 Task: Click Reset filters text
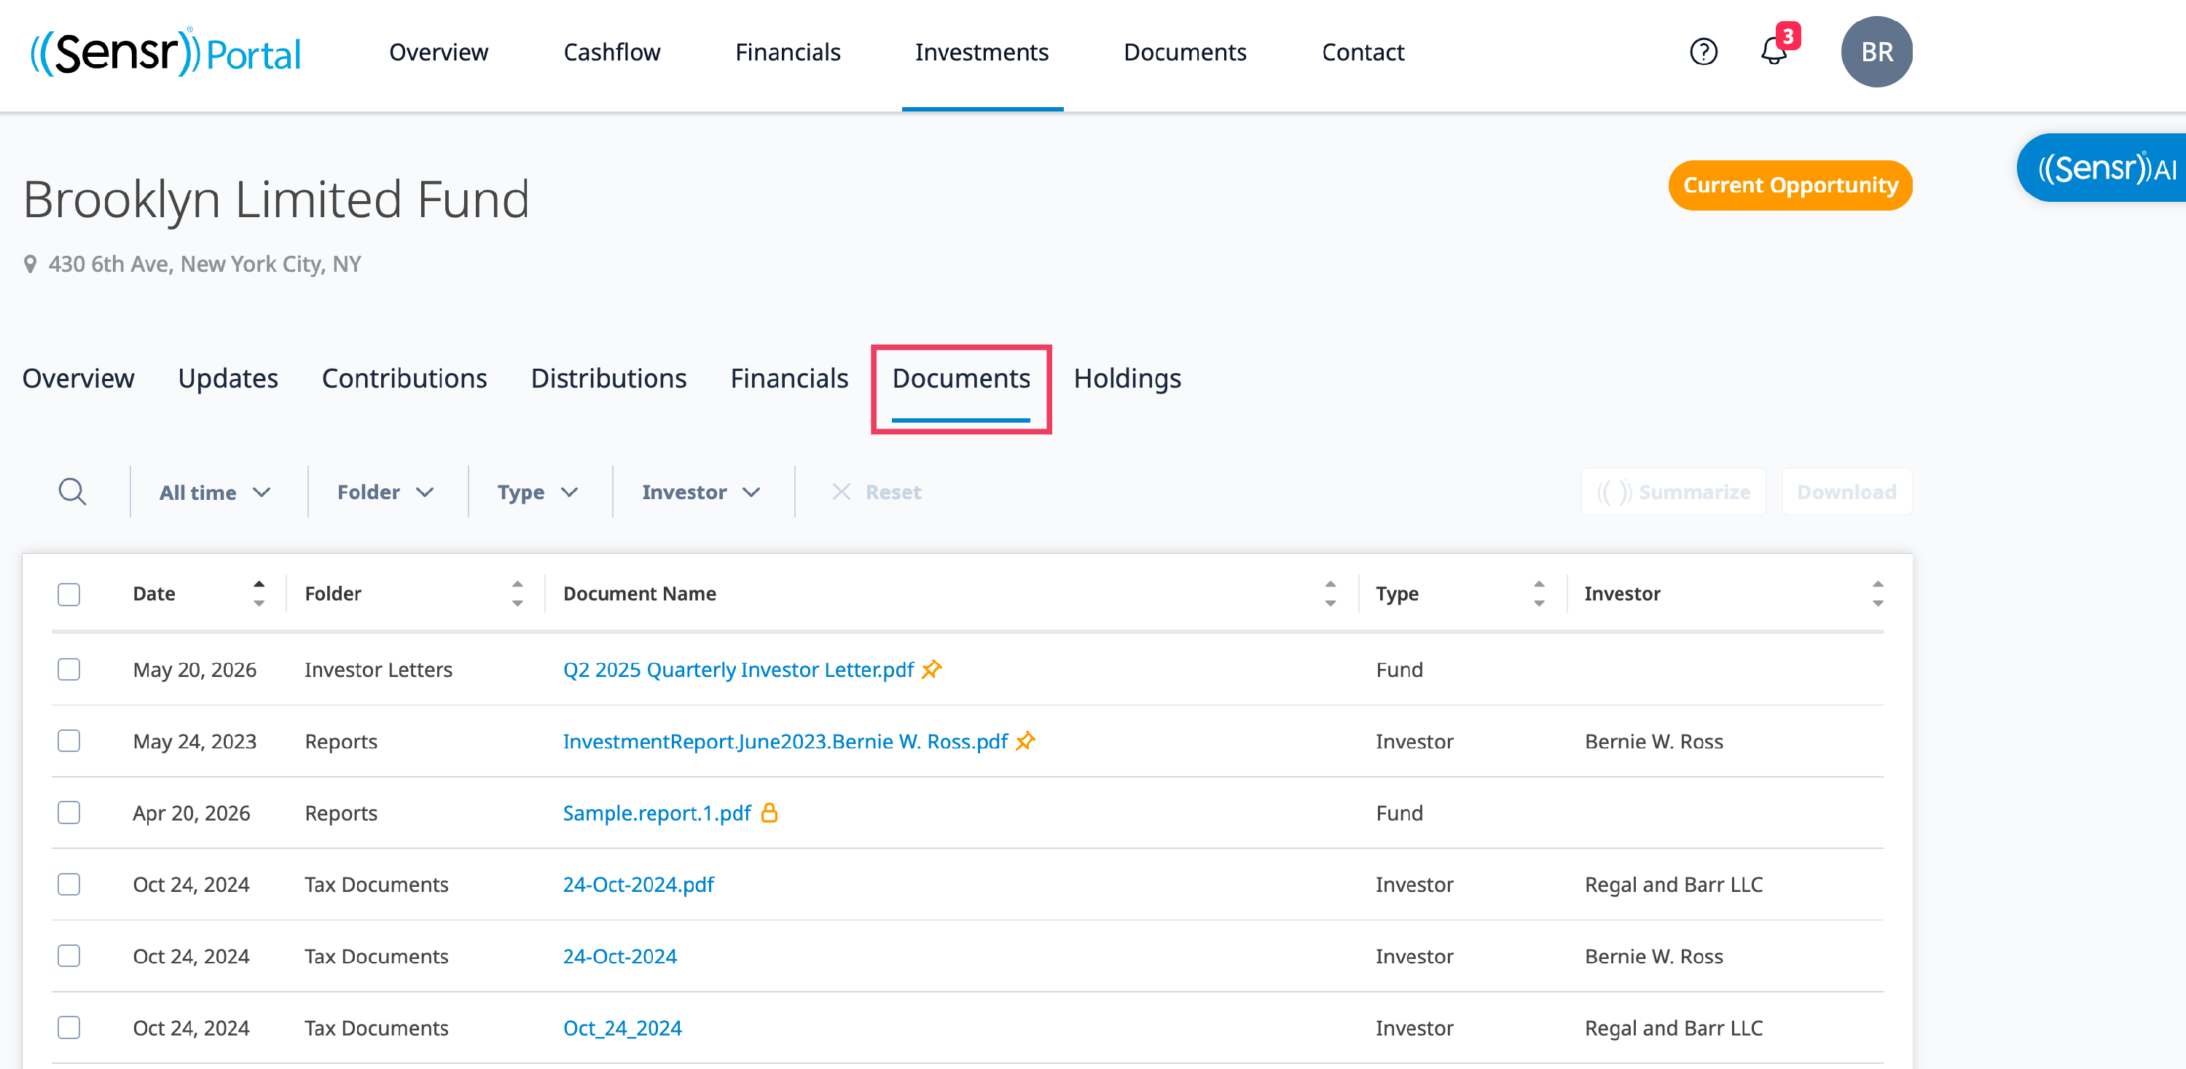(x=893, y=492)
